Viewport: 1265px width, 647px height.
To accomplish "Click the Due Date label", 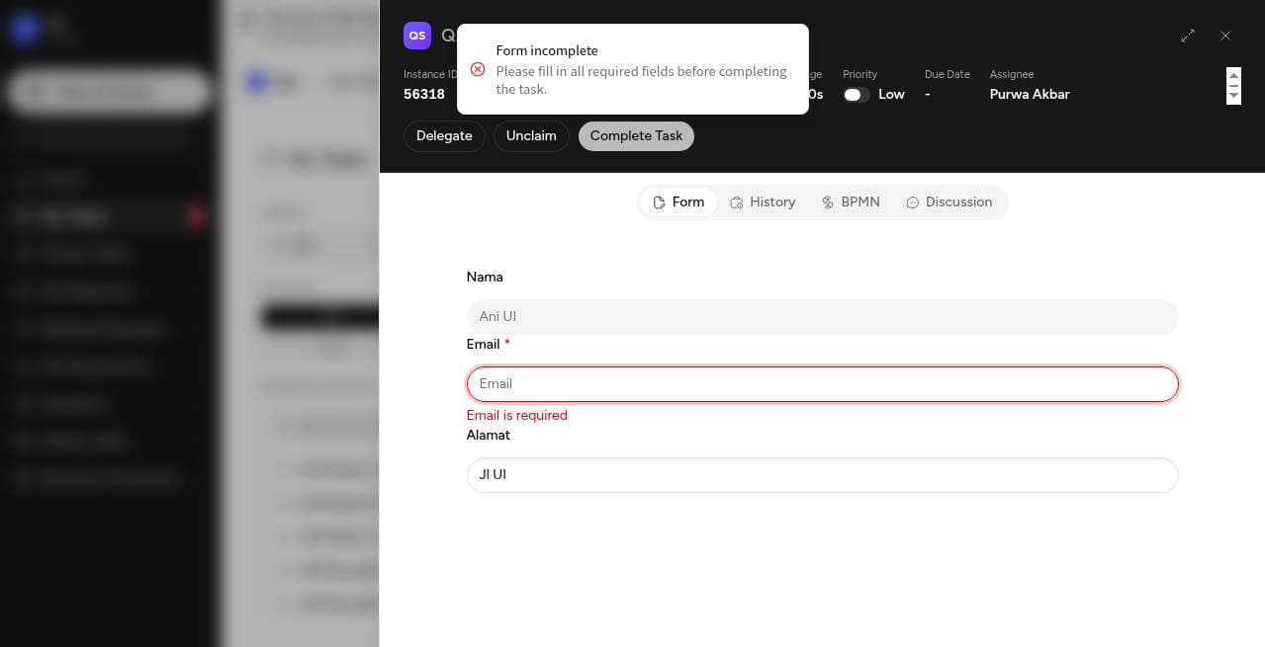I will (x=948, y=74).
